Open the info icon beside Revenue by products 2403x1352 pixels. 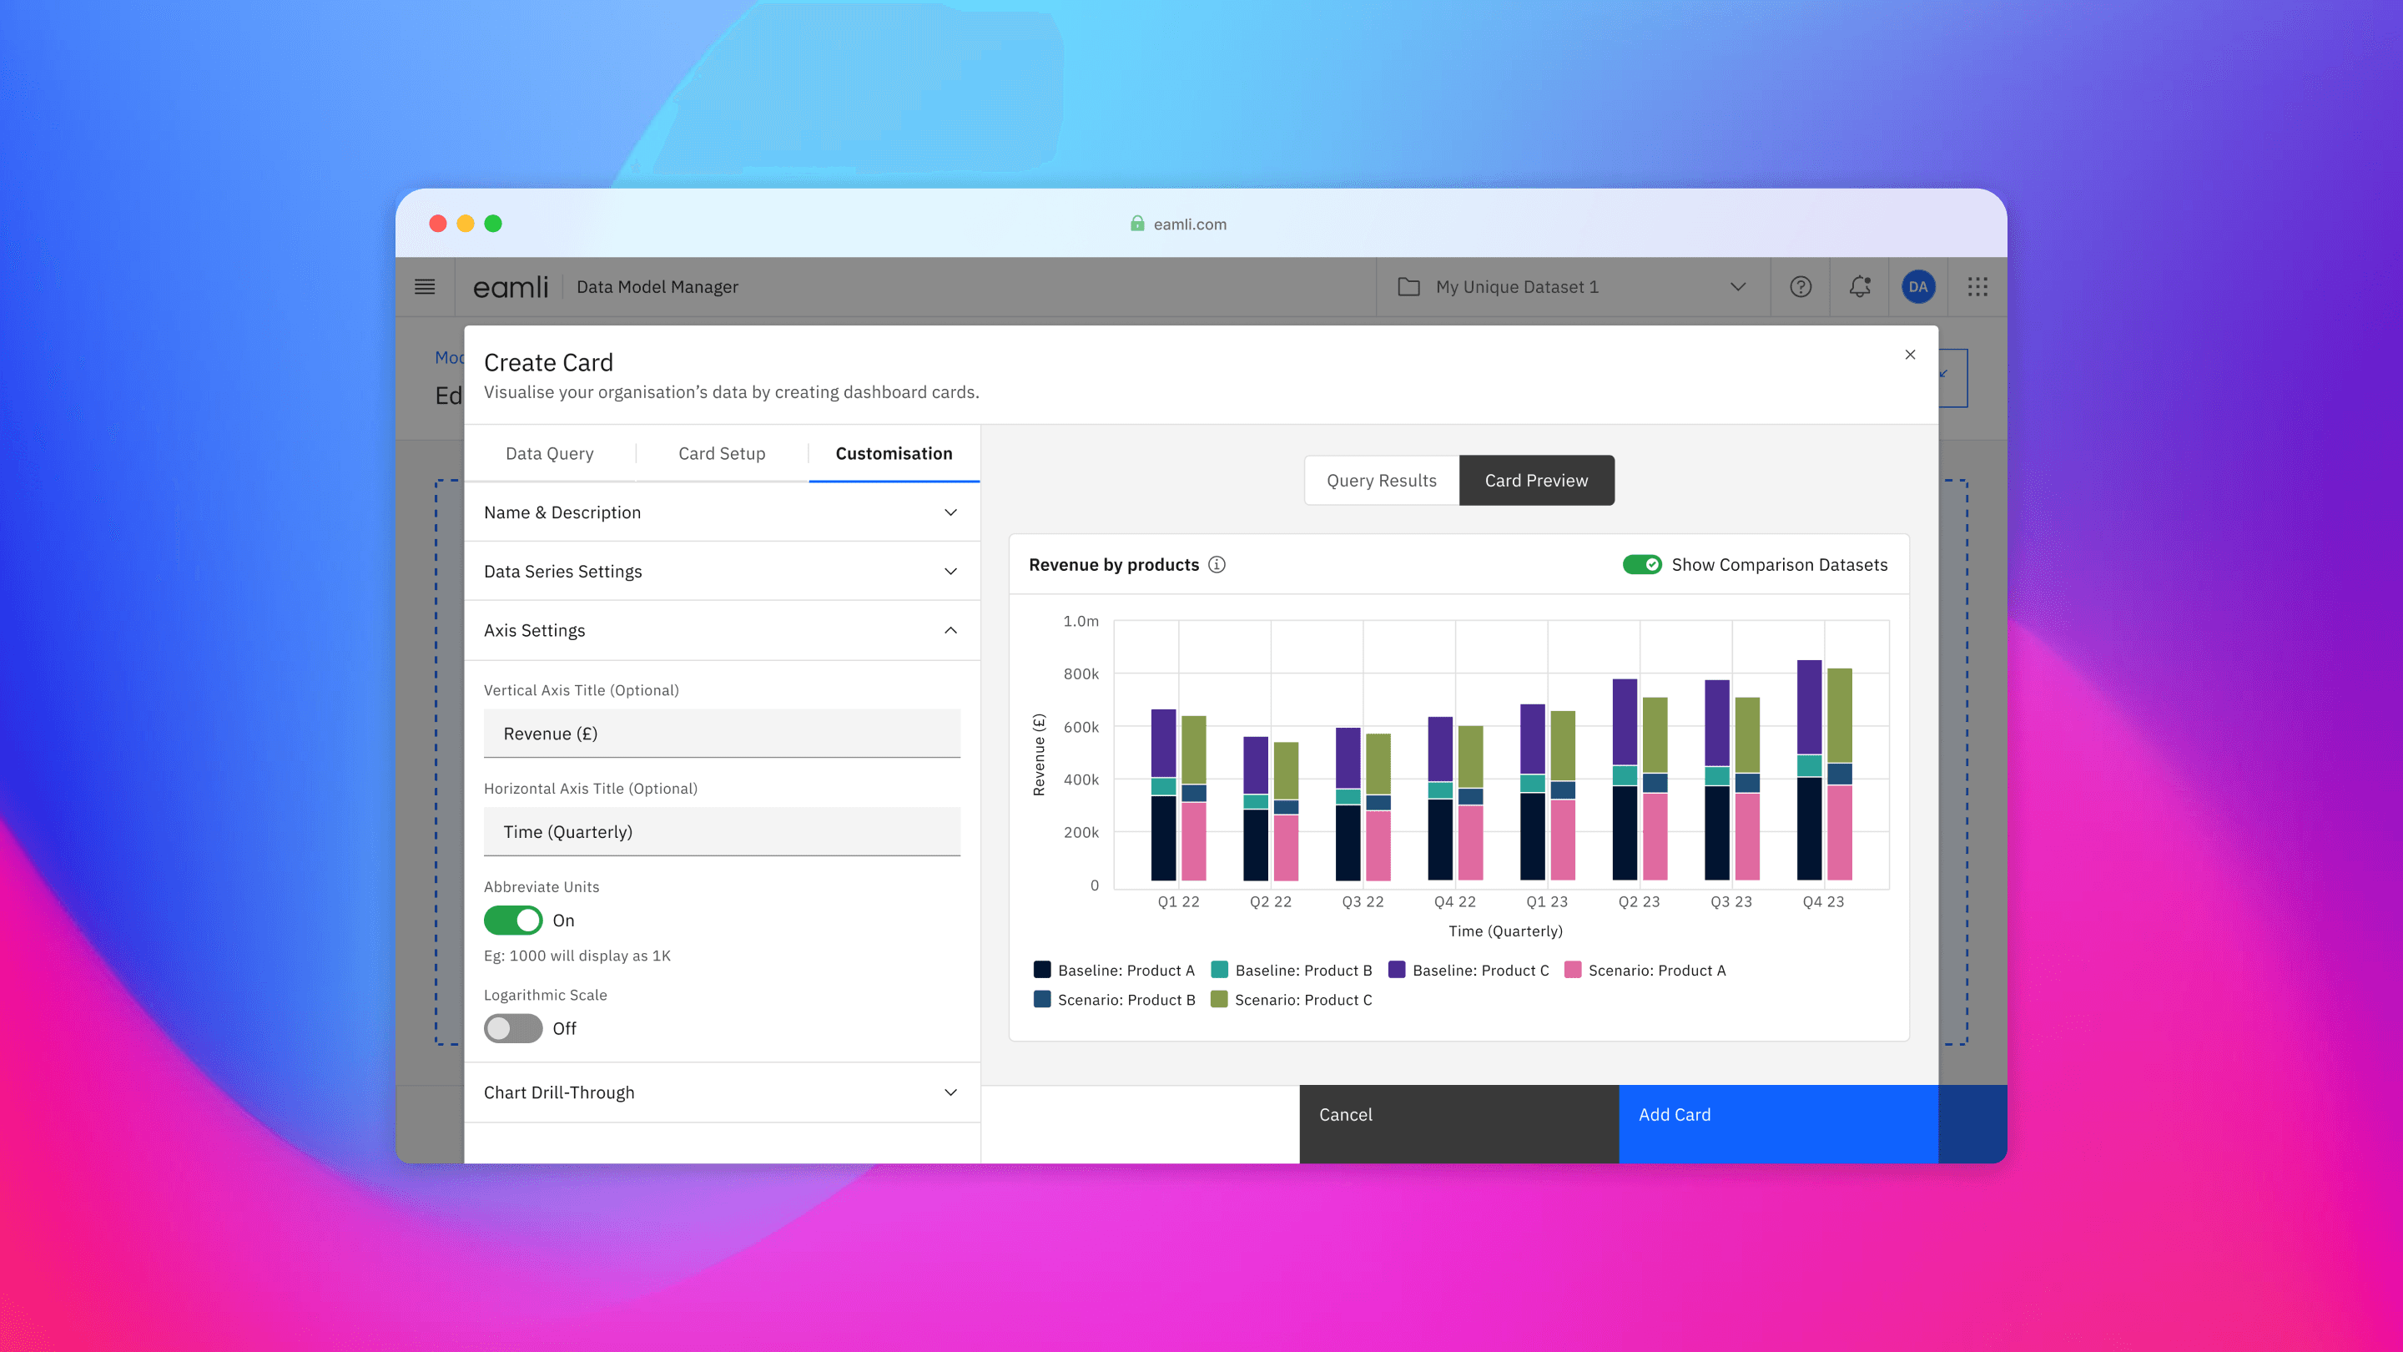1217,563
